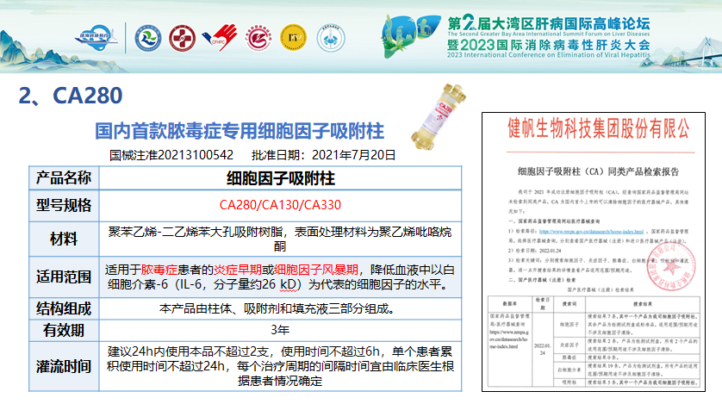Click the '材料' row header

point(64,239)
